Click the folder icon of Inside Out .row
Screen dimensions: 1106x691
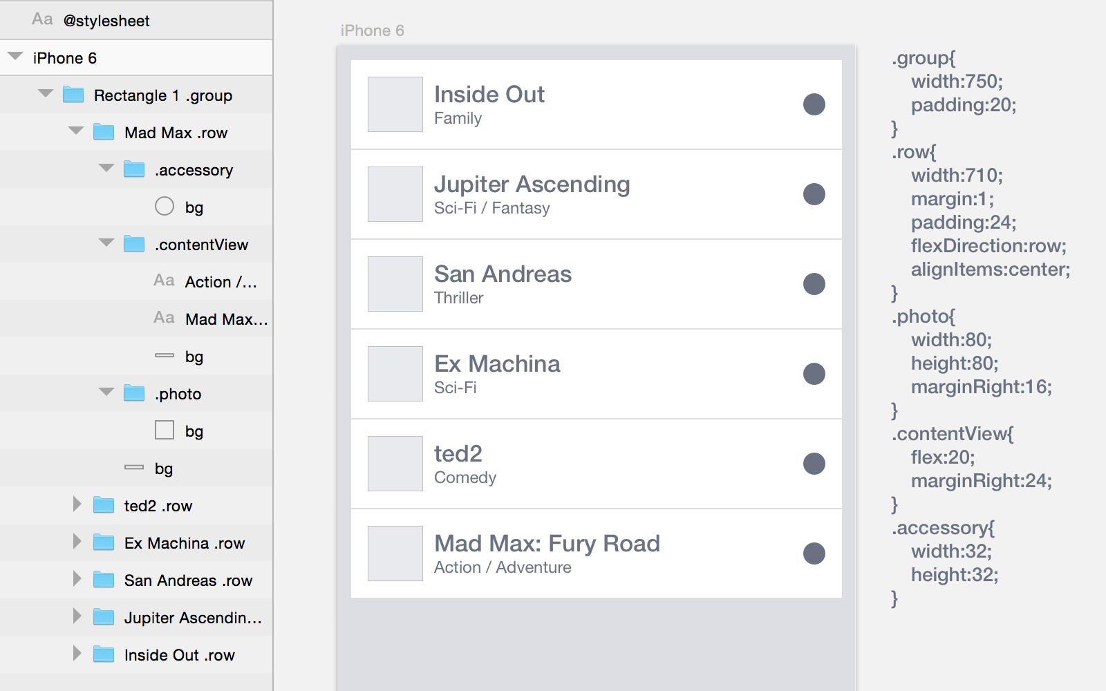pos(104,654)
